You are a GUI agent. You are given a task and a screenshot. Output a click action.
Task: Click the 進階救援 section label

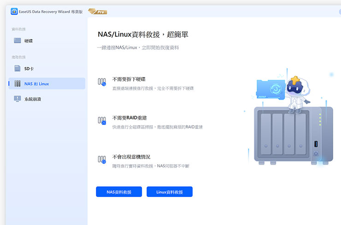(19, 57)
